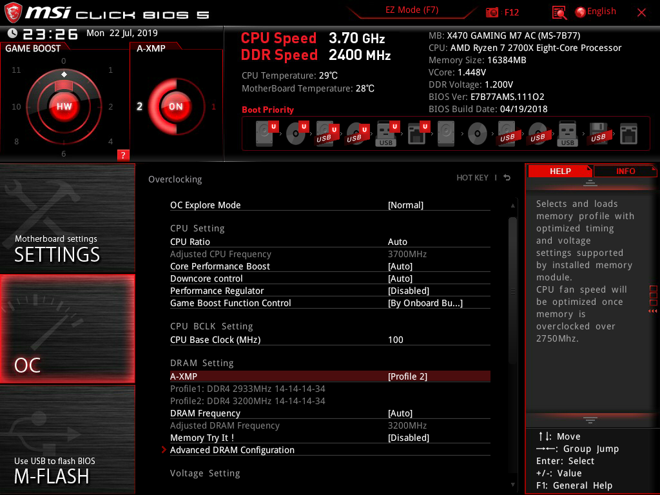The image size is (660, 495).
Task: Select the USB floppy boot device icon
Action: 599,134
